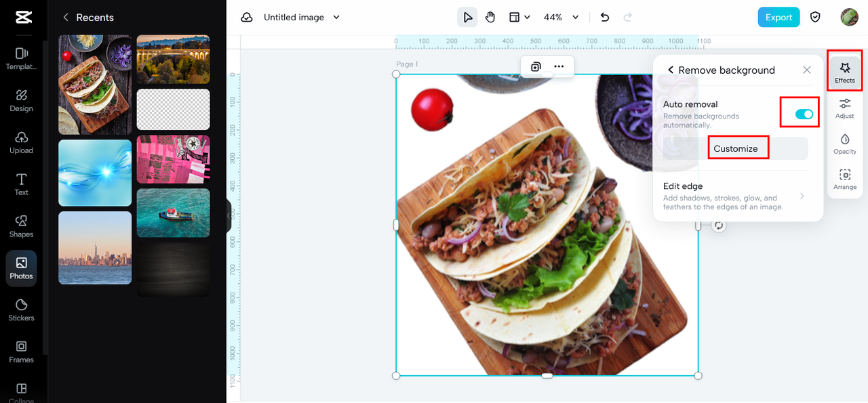
Task: Click the CapCut logo icon
Action: [x=23, y=18]
